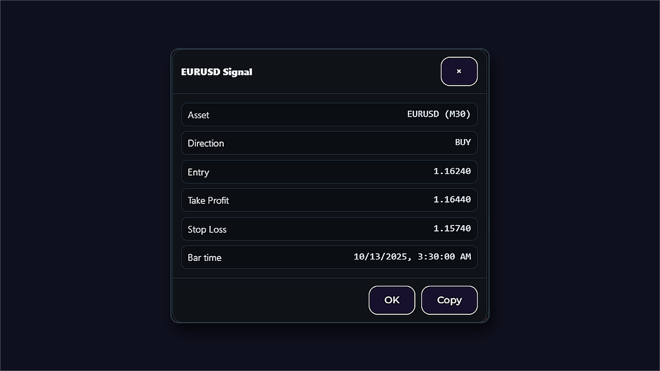Select the Entry value 1.16240

pyautogui.click(x=452, y=171)
